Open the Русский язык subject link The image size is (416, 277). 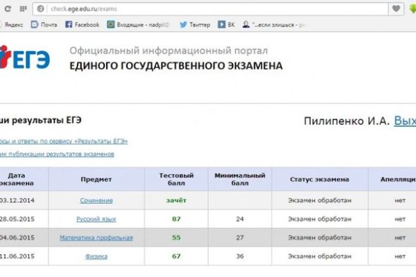tap(96, 219)
